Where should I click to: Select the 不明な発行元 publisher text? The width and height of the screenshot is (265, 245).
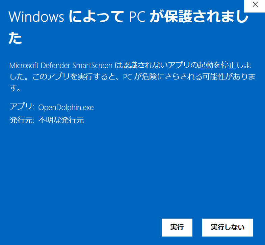[61, 120]
